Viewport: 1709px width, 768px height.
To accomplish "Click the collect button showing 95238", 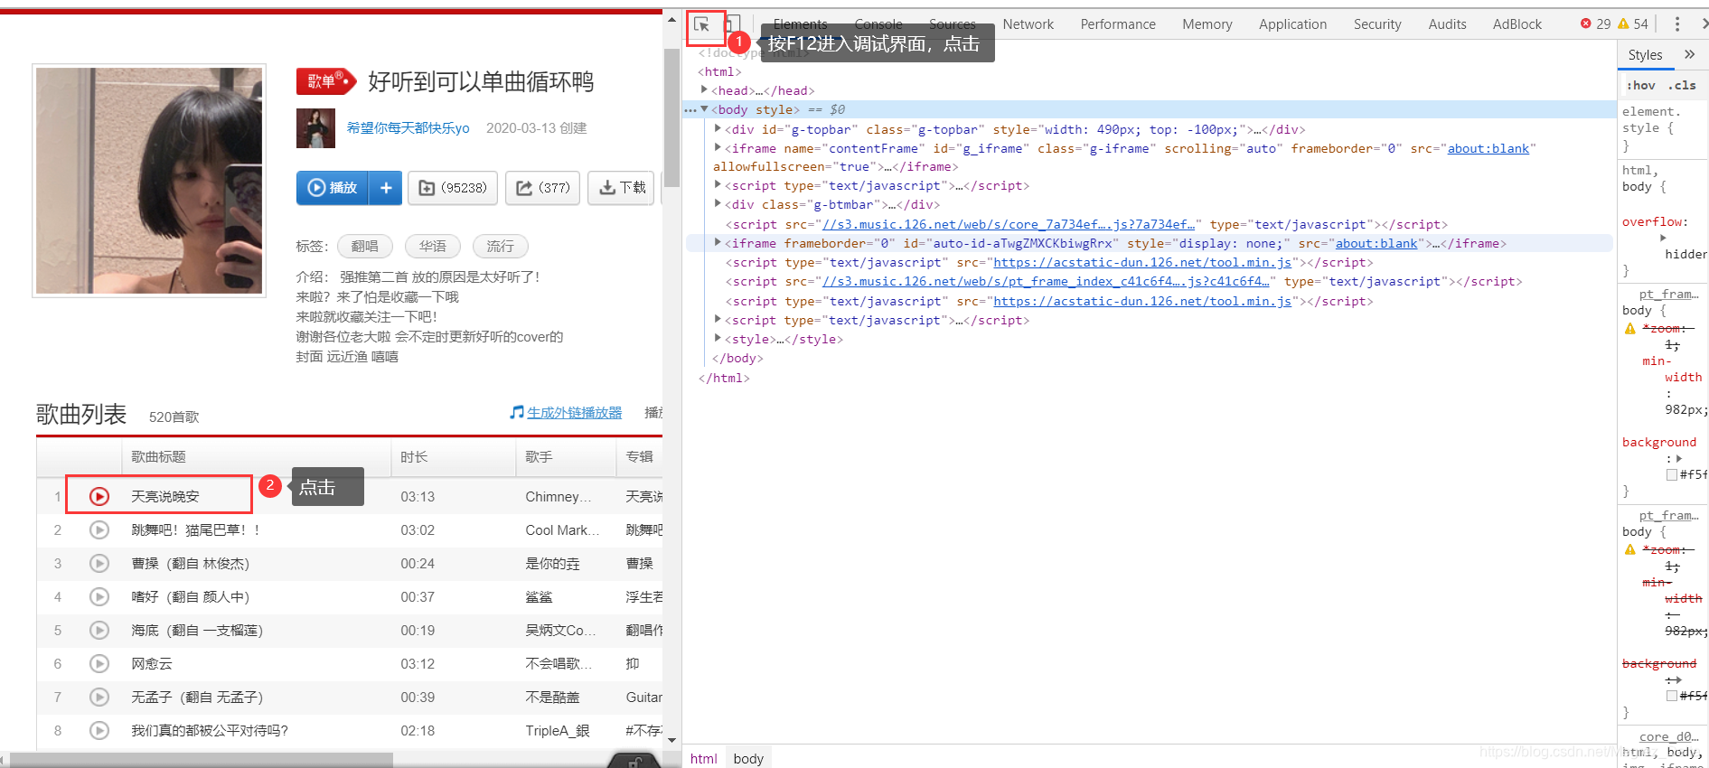I will click(453, 187).
